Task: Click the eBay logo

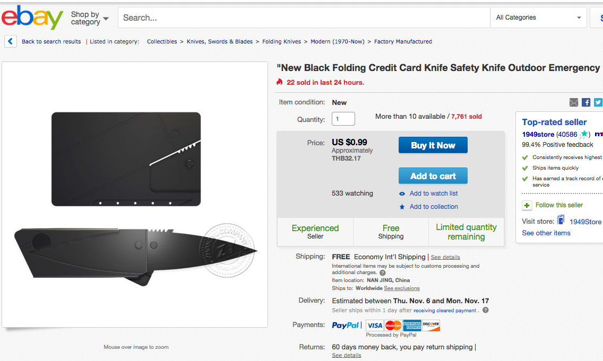Action: (32, 17)
